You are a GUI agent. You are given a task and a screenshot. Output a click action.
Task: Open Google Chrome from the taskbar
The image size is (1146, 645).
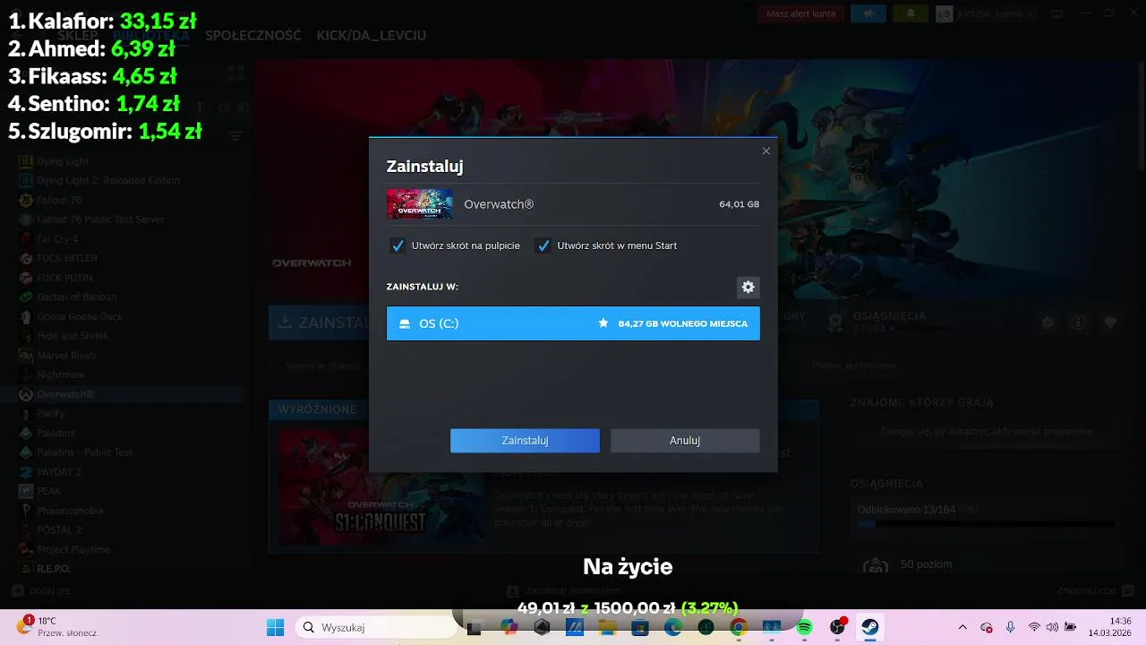tap(739, 627)
